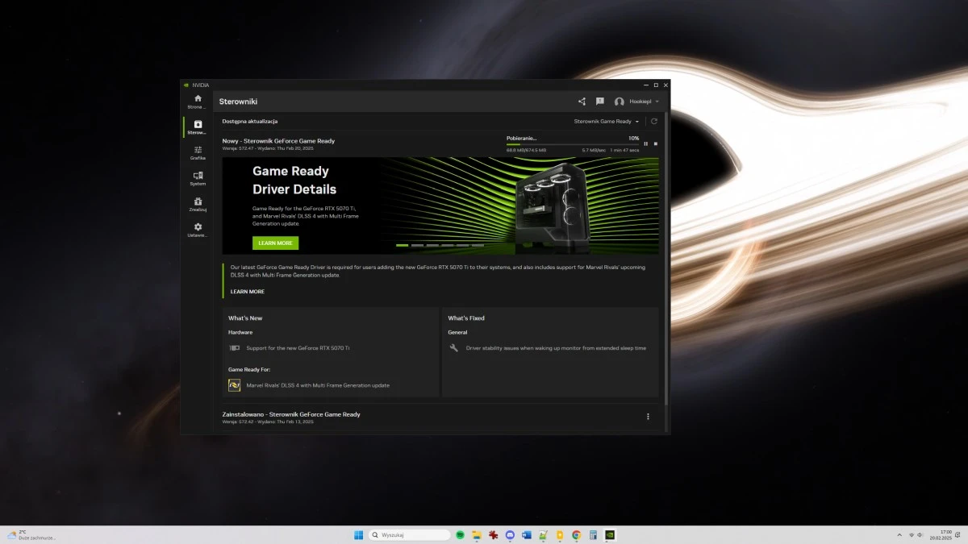This screenshot has height=544, width=968.
Task: Click the share icon in the header
Action: (582, 101)
